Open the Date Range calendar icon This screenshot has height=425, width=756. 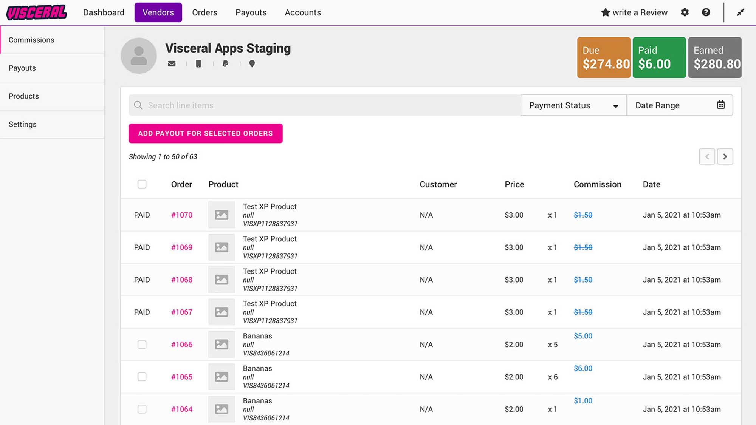click(x=721, y=105)
